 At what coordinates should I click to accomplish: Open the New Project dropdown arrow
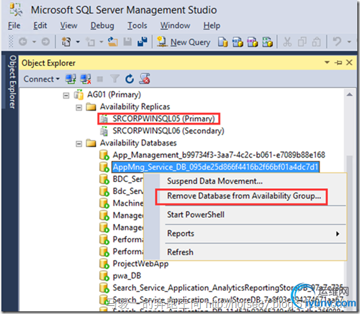tap(78, 42)
